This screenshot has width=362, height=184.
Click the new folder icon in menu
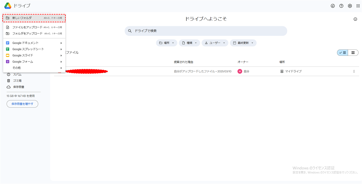(8, 18)
